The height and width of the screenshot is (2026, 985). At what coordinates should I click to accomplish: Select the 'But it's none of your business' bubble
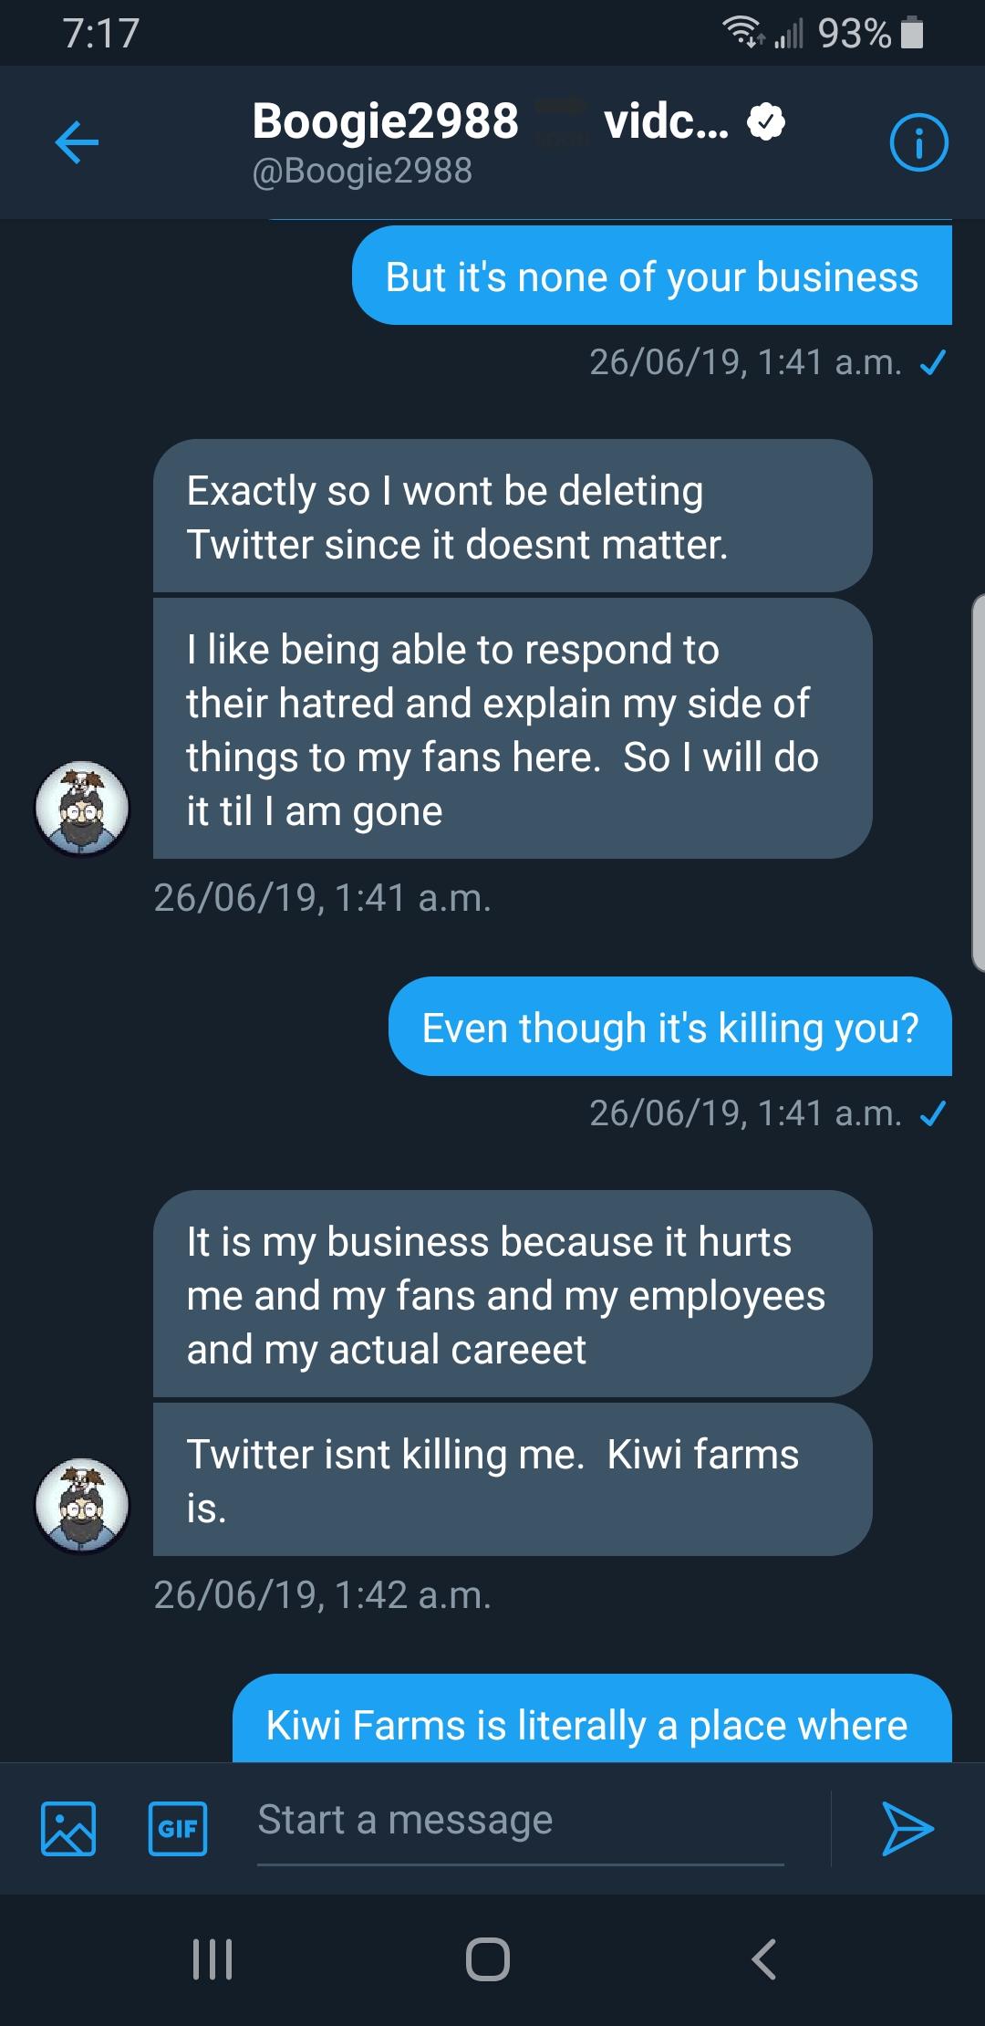(x=652, y=276)
